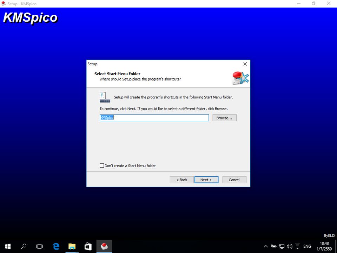Minimize the Setup - KMSpico window
This screenshot has height=253, width=337.
tap(299, 4)
